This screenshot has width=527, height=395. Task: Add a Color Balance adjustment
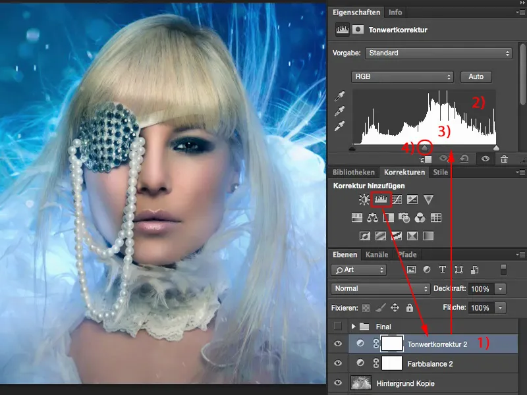click(372, 218)
